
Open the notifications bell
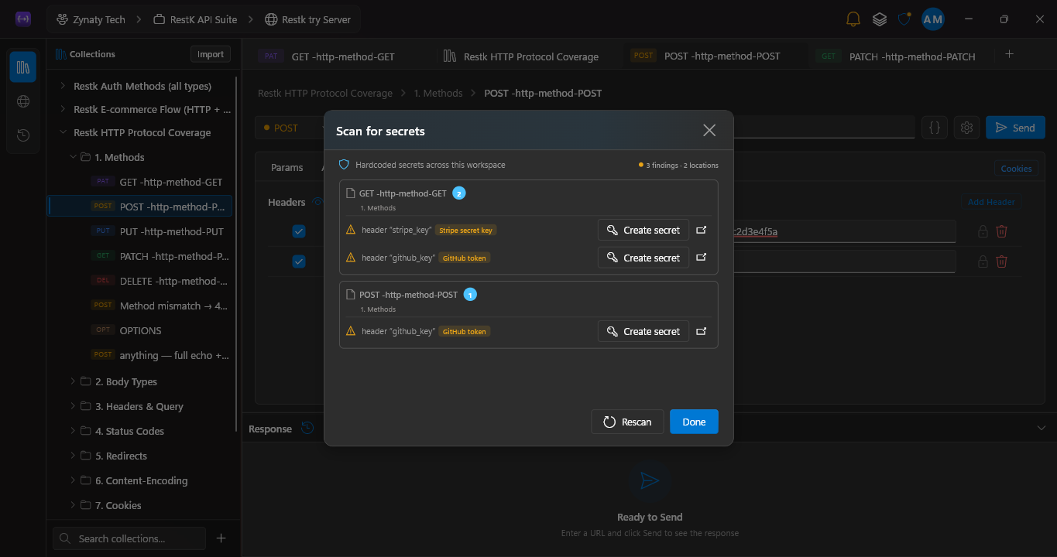(x=853, y=19)
